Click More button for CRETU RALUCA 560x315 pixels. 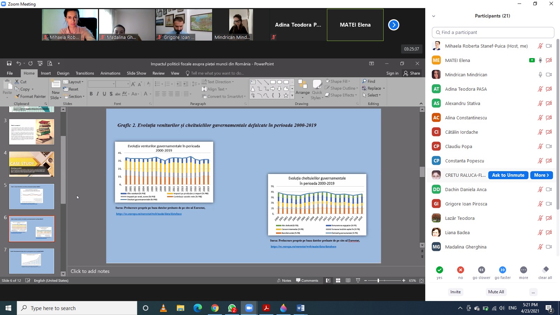(541, 175)
